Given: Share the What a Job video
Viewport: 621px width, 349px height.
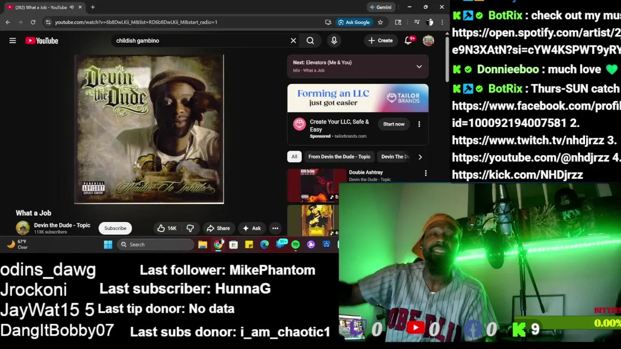Looking at the screenshot, I should pos(218,228).
